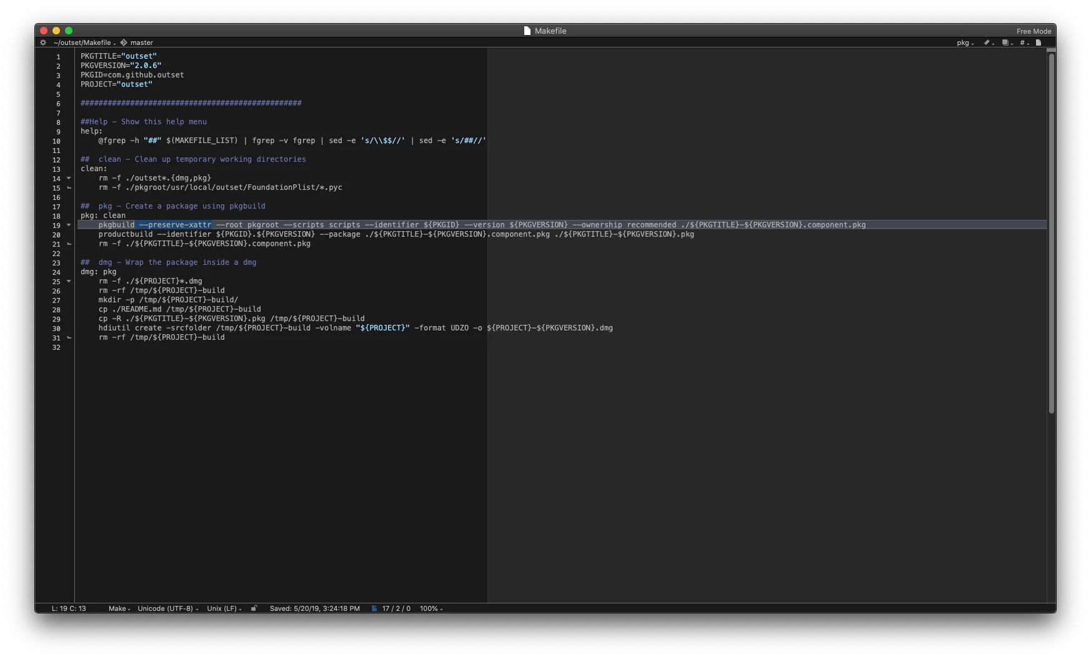Click the rm -f ./outset*.{dmg,pkg} line
Viewport: 1091px width, 659px height.
pos(154,178)
